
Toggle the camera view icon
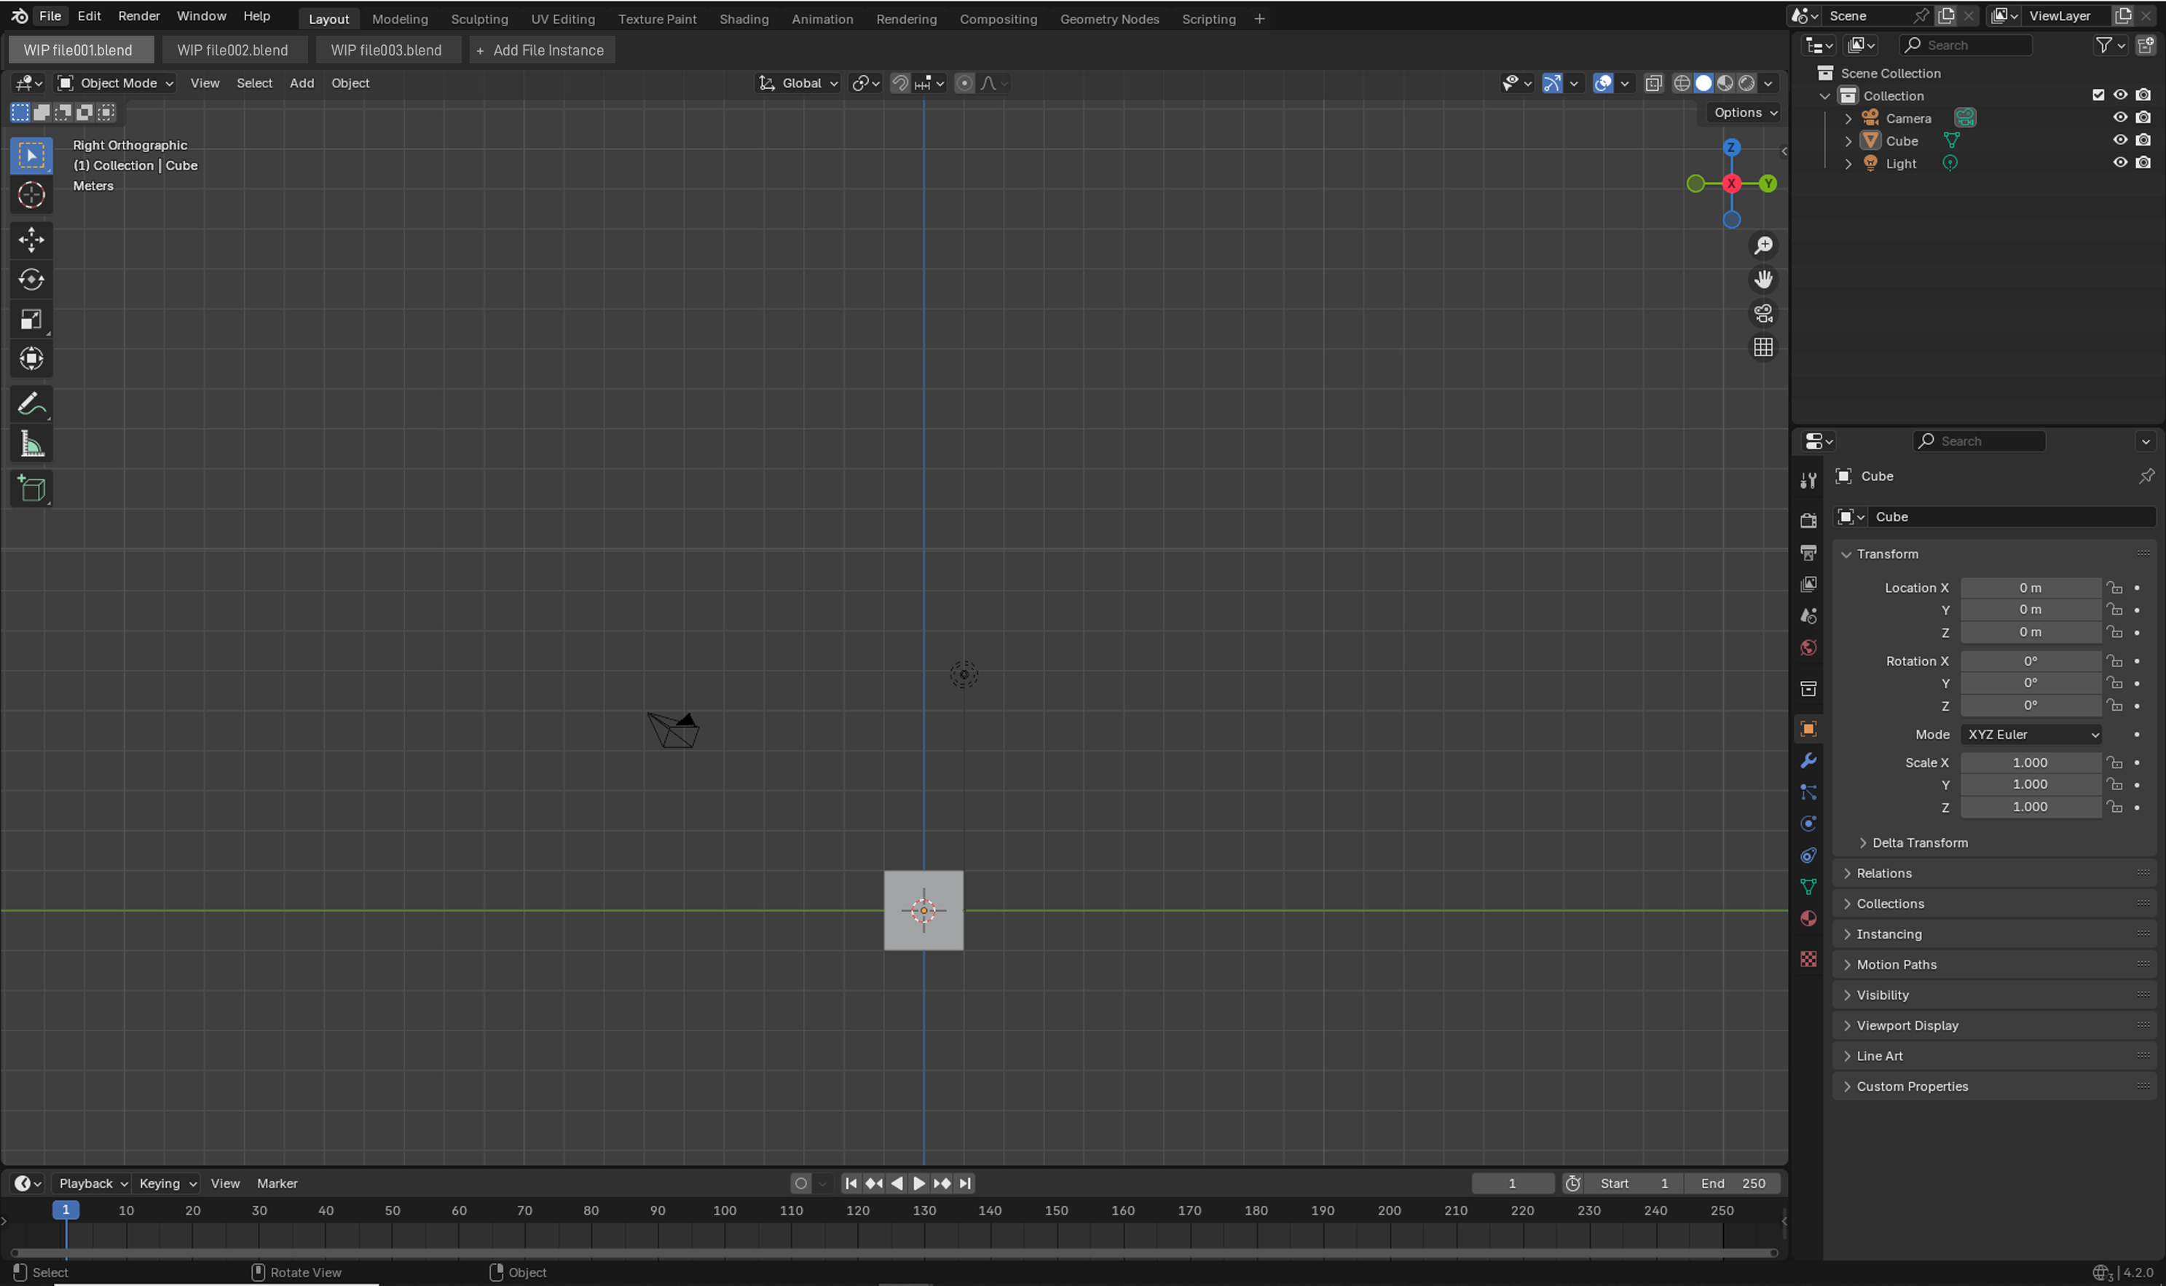coord(1763,313)
